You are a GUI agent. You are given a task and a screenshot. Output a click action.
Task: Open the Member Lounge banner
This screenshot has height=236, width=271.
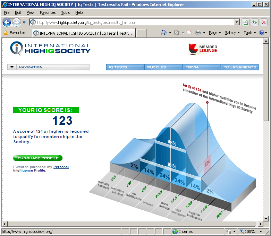coord(203,49)
